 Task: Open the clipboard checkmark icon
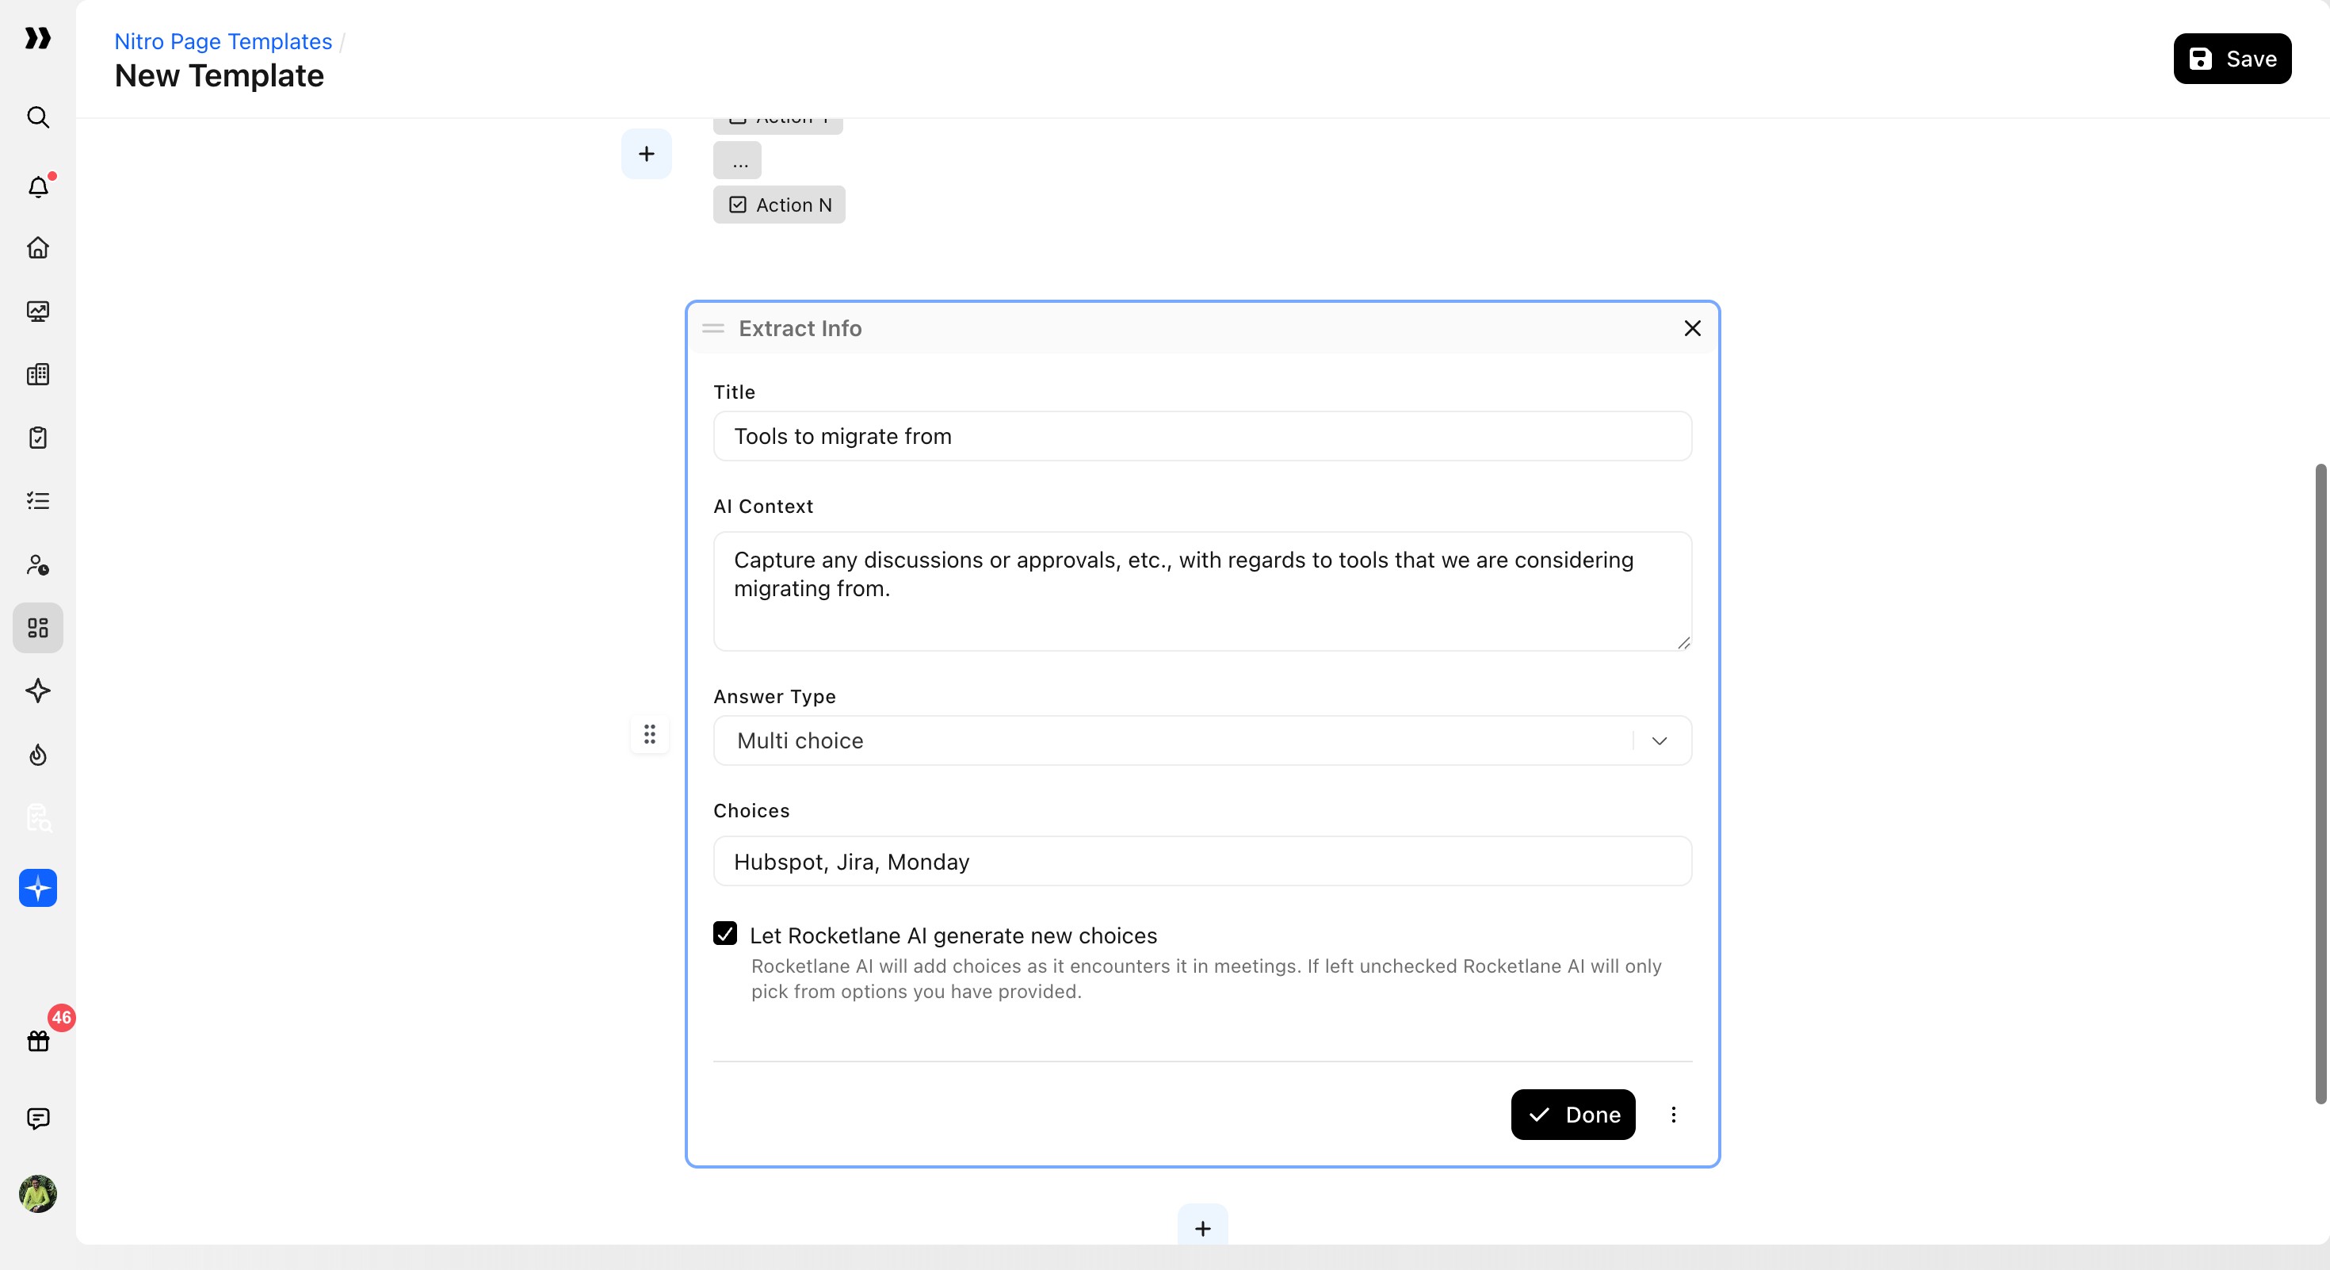tap(38, 438)
